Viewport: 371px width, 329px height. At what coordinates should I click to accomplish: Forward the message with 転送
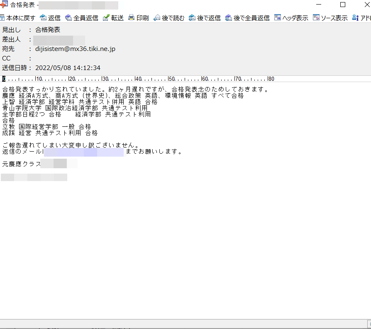[x=117, y=18]
